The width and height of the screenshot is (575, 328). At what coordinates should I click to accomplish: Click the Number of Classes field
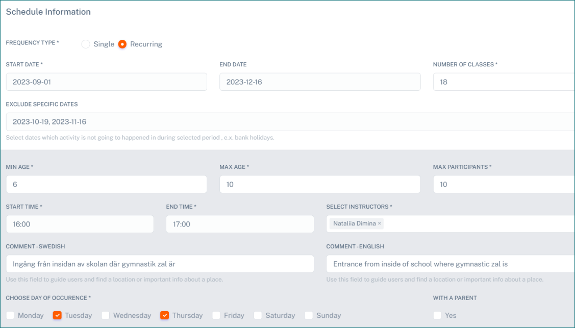click(503, 82)
